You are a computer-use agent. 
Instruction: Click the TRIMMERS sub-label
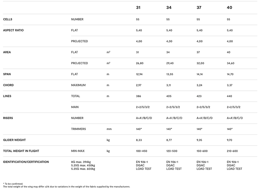pyautogui.click(x=78, y=129)
